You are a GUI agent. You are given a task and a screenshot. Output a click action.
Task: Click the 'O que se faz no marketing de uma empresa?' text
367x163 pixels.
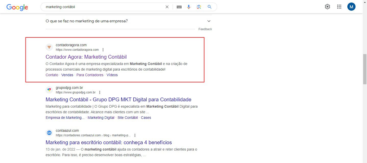point(87,21)
